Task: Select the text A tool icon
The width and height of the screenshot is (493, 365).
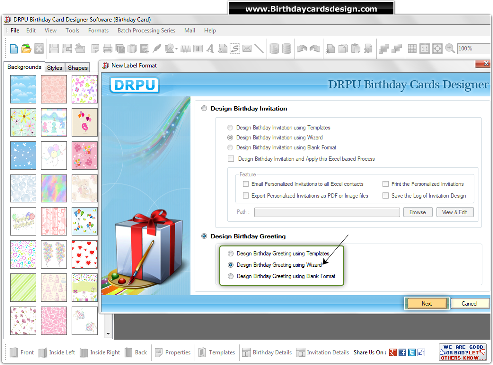Action: tap(210, 49)
